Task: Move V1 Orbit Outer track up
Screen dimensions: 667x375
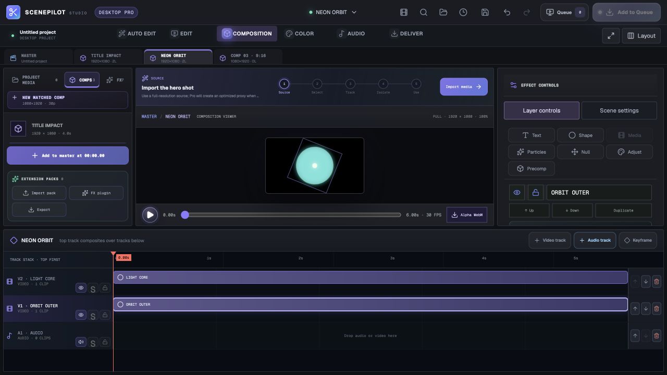Action: click(635, 308)
